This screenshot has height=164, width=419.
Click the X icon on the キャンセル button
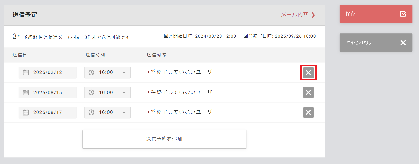[403, 43]
